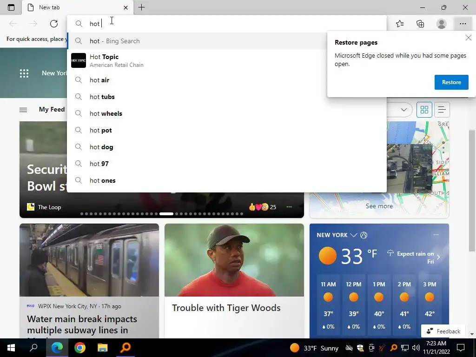Image resolution: width=476 pixels, height=357 pixels.
Task: Open taskbar weather widget 33°F Sunny
Action: pos(314,348)
